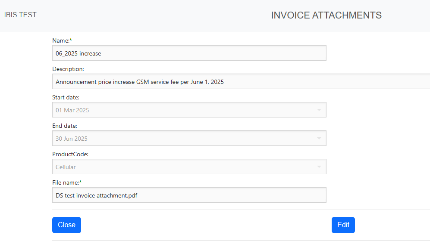Click the End date dropdown arrow
The width and height of the screenshot is (430, 244).
point(319,139)
